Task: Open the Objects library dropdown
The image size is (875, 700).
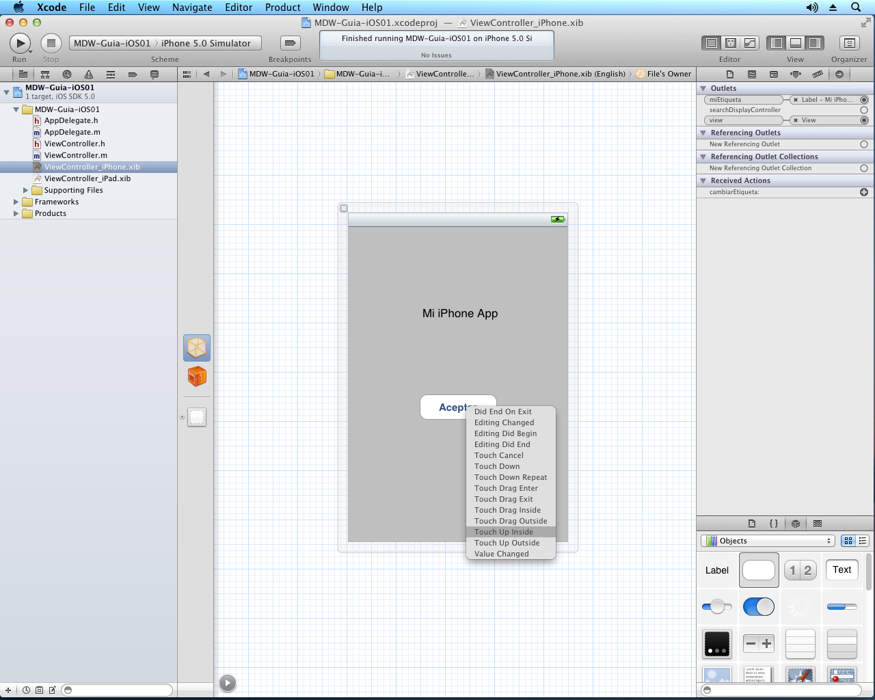Action: 768,541
